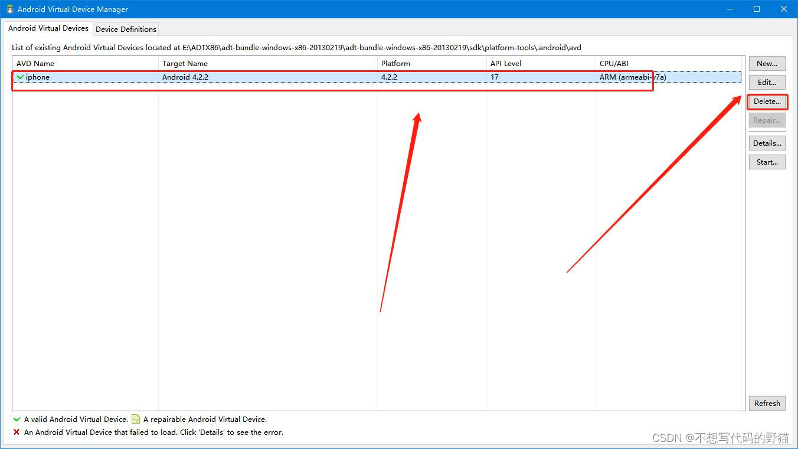Sort devices by API Level column
Viewport: 798px width, 449px height.
(506, 63)
